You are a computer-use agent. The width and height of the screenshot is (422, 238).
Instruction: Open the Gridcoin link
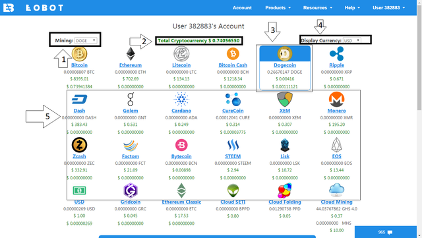pos(131,202)
